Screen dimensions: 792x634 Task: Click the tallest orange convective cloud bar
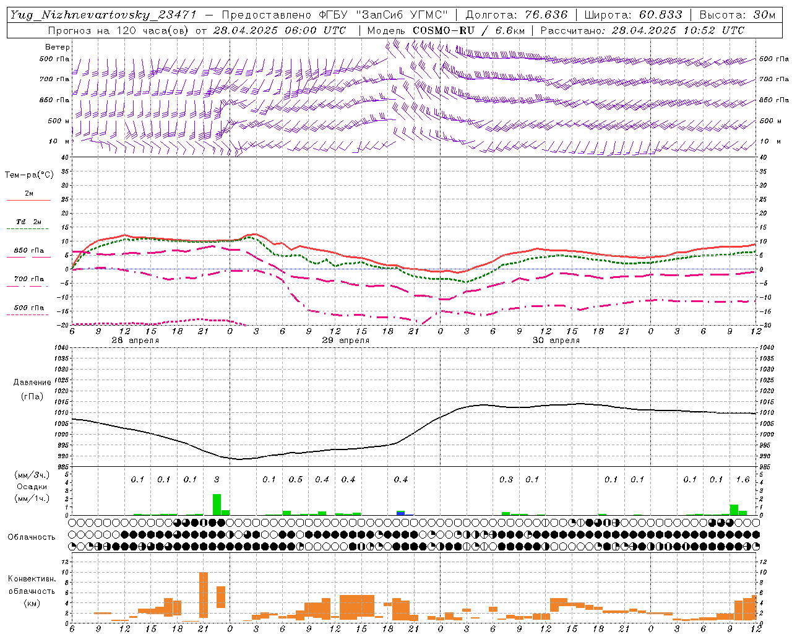[x=203, y=594]
